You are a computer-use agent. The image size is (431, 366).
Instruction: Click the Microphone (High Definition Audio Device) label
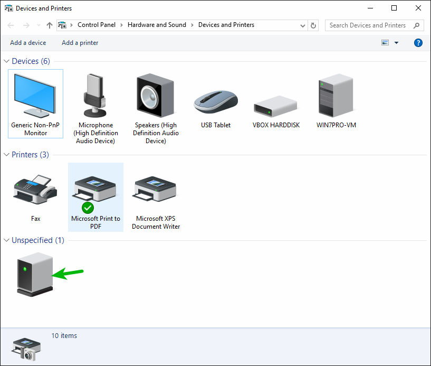click(x=95, y=133)
